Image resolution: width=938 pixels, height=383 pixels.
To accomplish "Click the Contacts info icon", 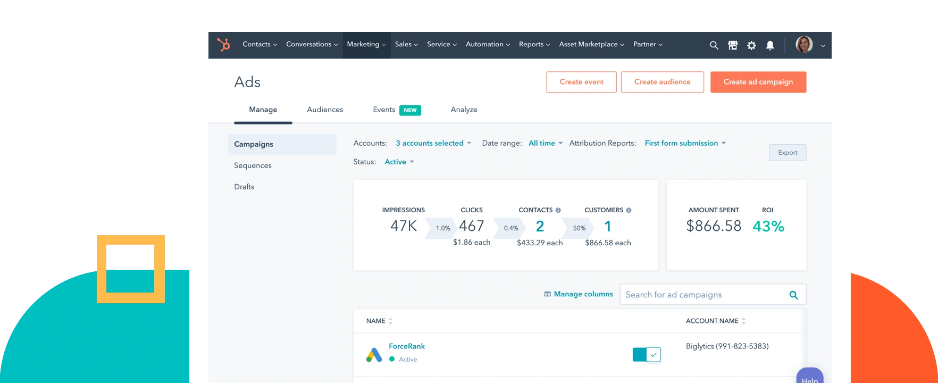I will click(558, 210).
